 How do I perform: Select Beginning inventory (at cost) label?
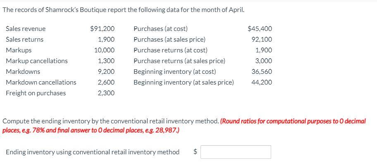click(x=175, y=72)
